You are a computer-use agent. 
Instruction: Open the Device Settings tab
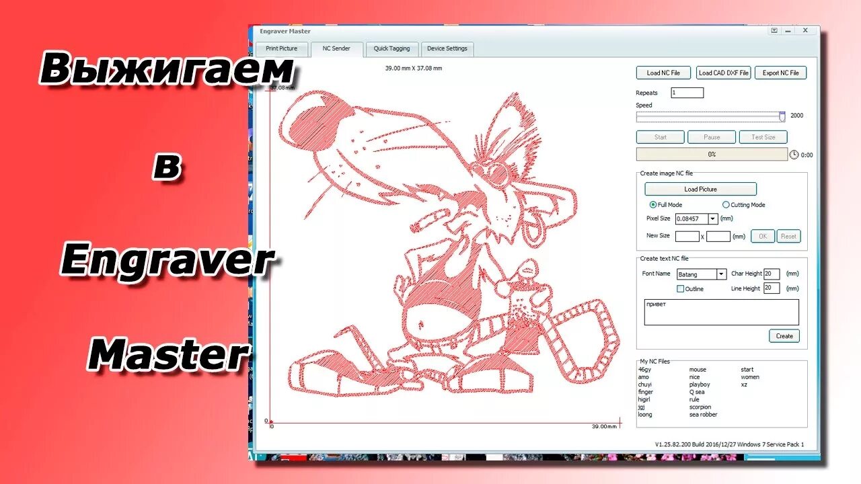click(x=447, y=49)
